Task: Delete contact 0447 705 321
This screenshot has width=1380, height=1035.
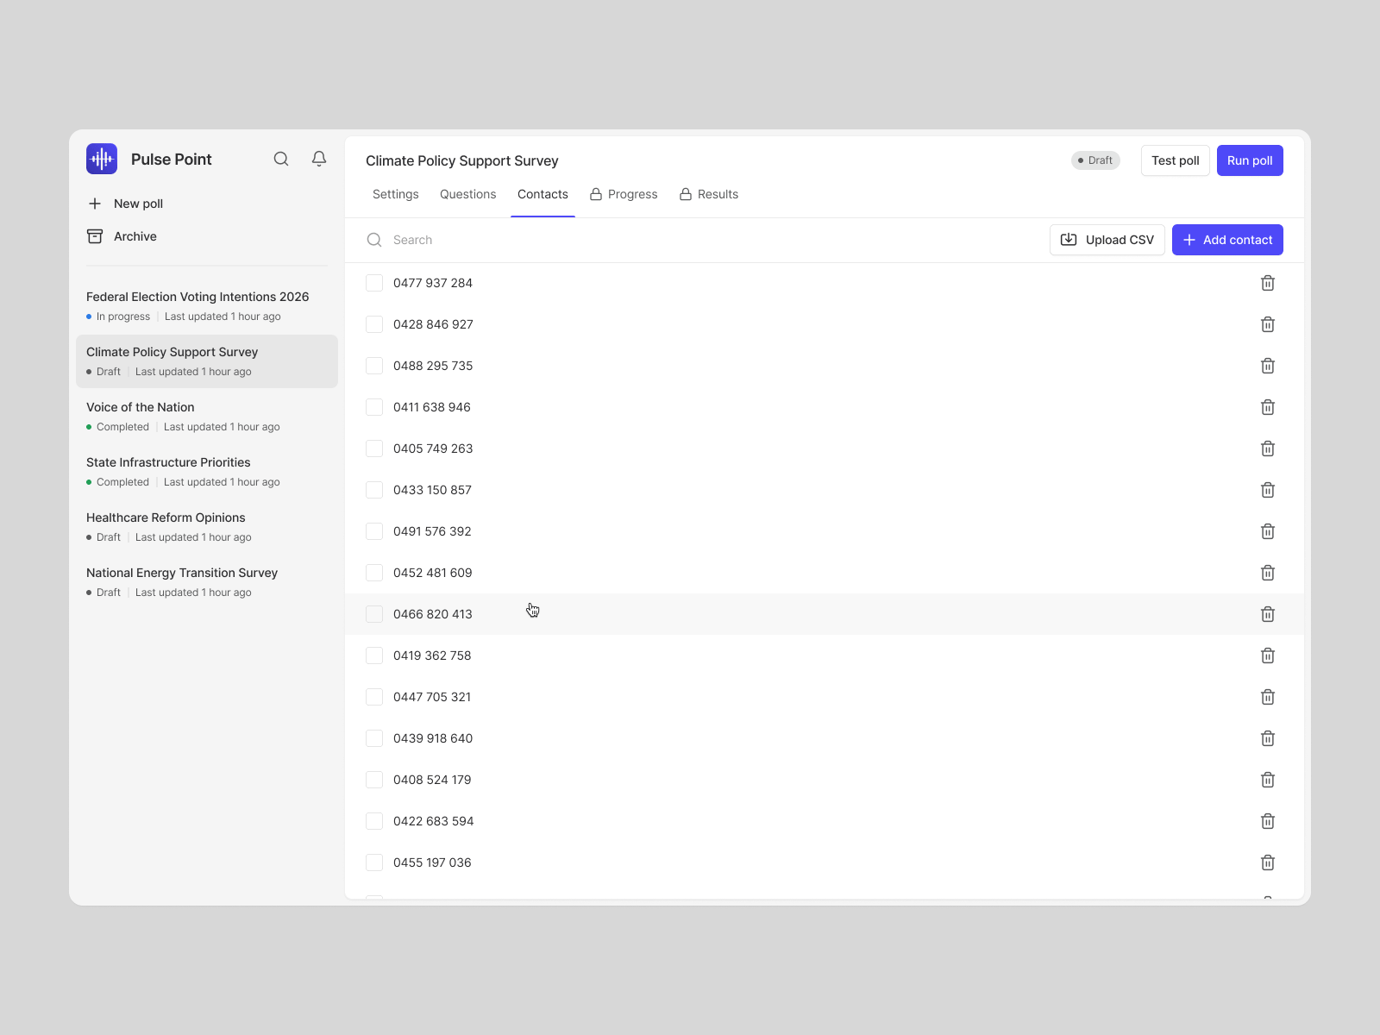Action: 1268,697
